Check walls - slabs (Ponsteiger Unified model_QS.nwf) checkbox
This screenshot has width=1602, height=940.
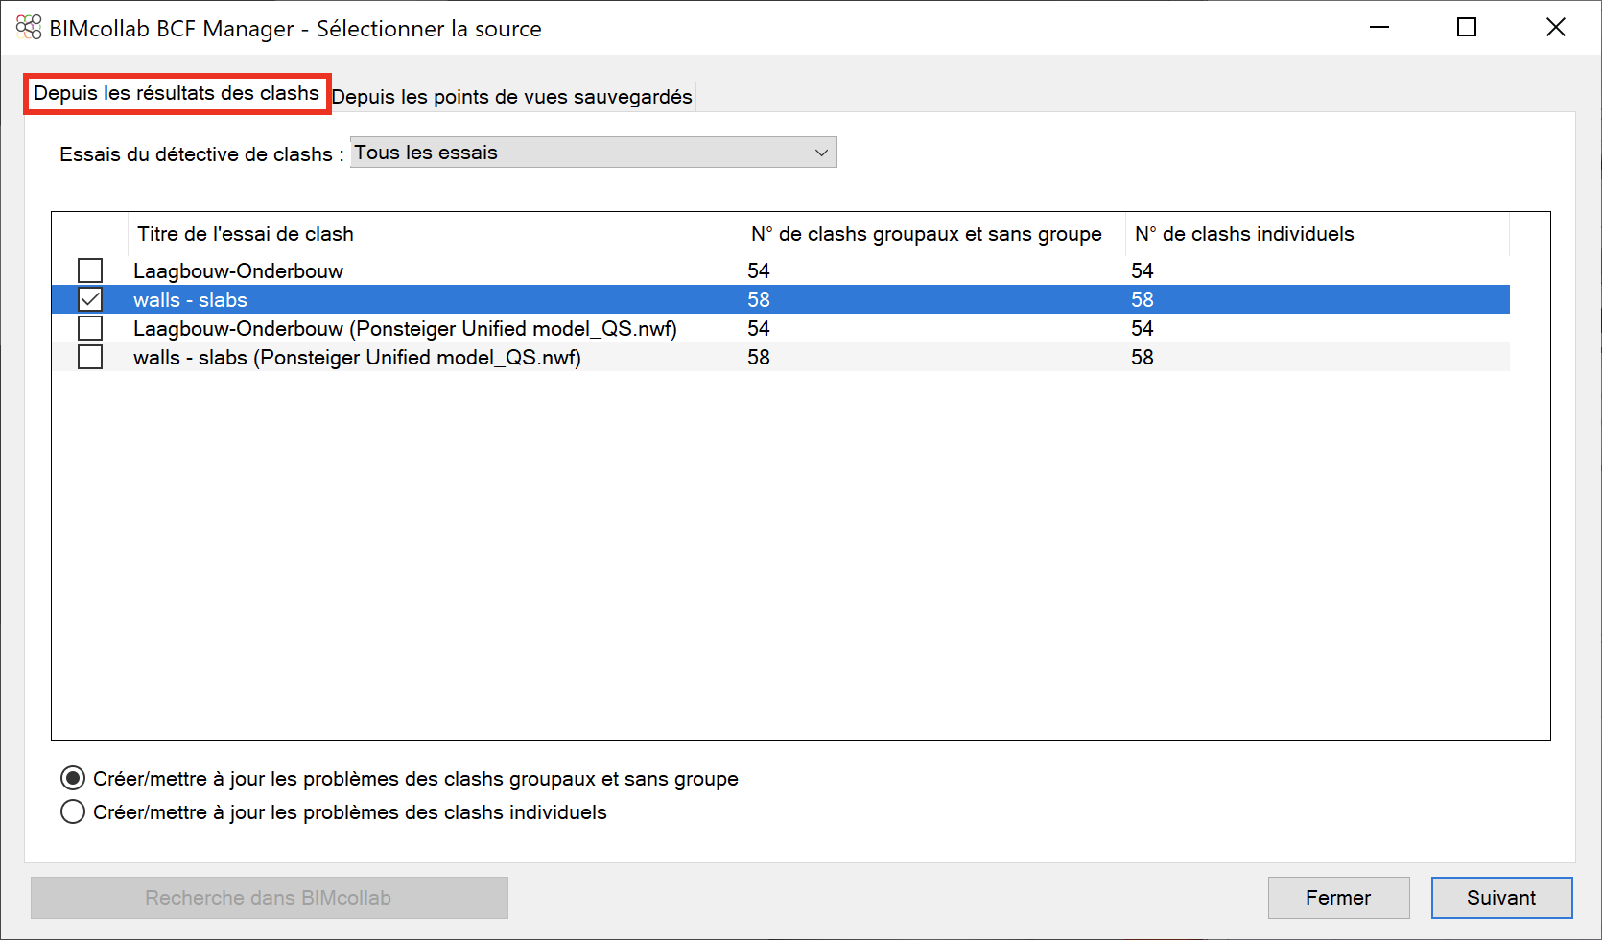pos(90,357)
